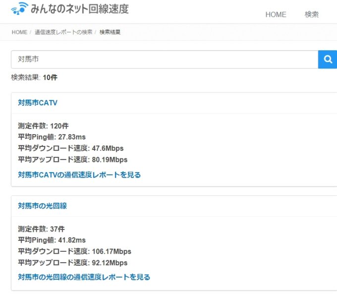Click the Wi-Fi signal logo icon
Viewport: 337px width, 295px height.
point(20,9)
